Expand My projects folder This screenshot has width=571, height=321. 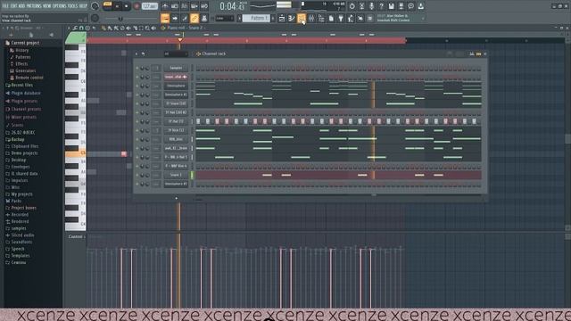click(19, 194)
